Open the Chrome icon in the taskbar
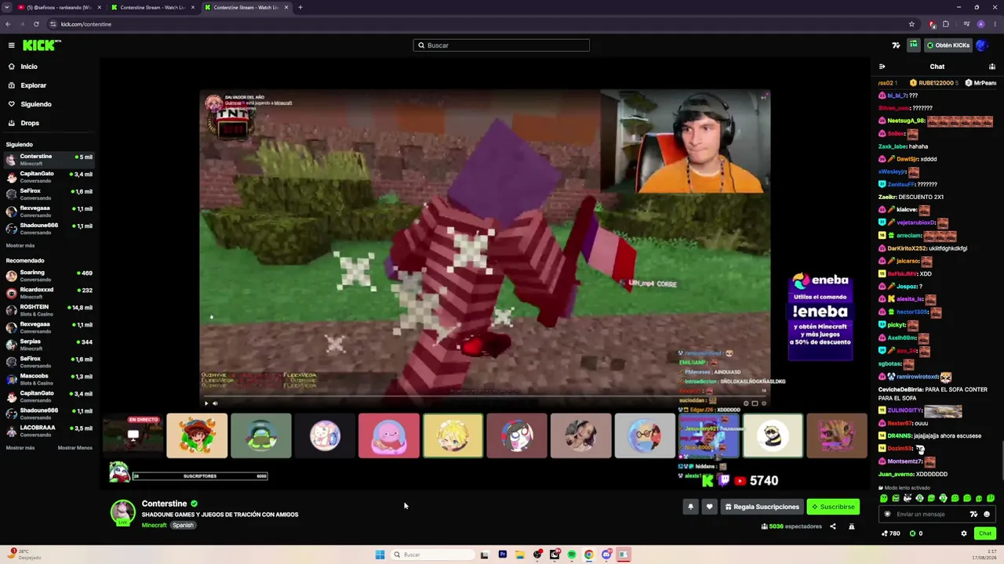 click(x=589, y=555)
